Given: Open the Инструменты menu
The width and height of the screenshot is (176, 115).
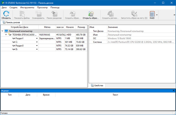Looking at the screenshot, I should (x=27, y=7).
